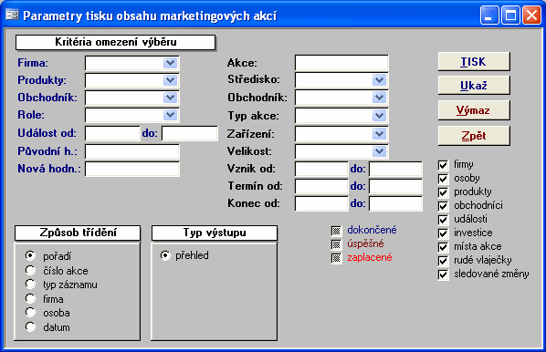The image size is (546, 352).
Task: Open the Firma dropdown list
Action: (170, 63)
